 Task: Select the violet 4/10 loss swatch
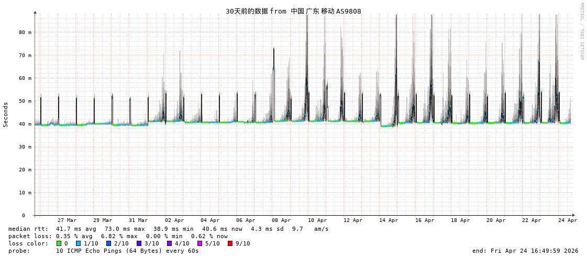(x=169, y=243)
